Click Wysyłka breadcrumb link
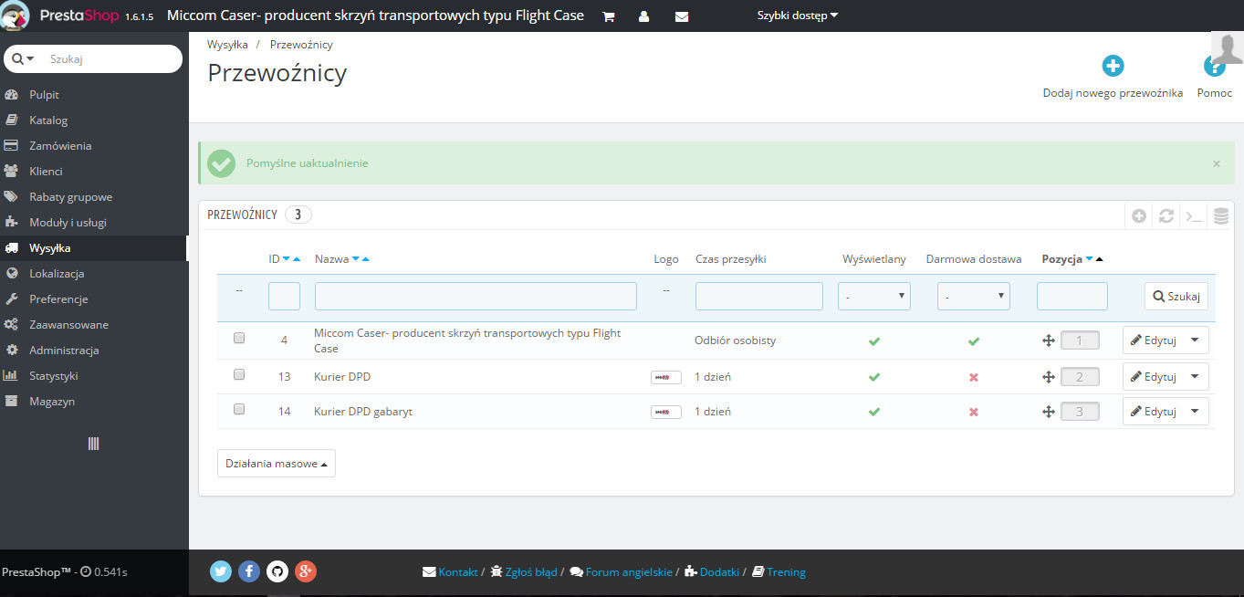 (227, 44)
